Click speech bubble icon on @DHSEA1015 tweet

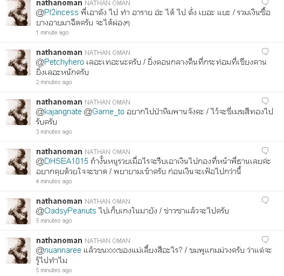click(265, 150)
